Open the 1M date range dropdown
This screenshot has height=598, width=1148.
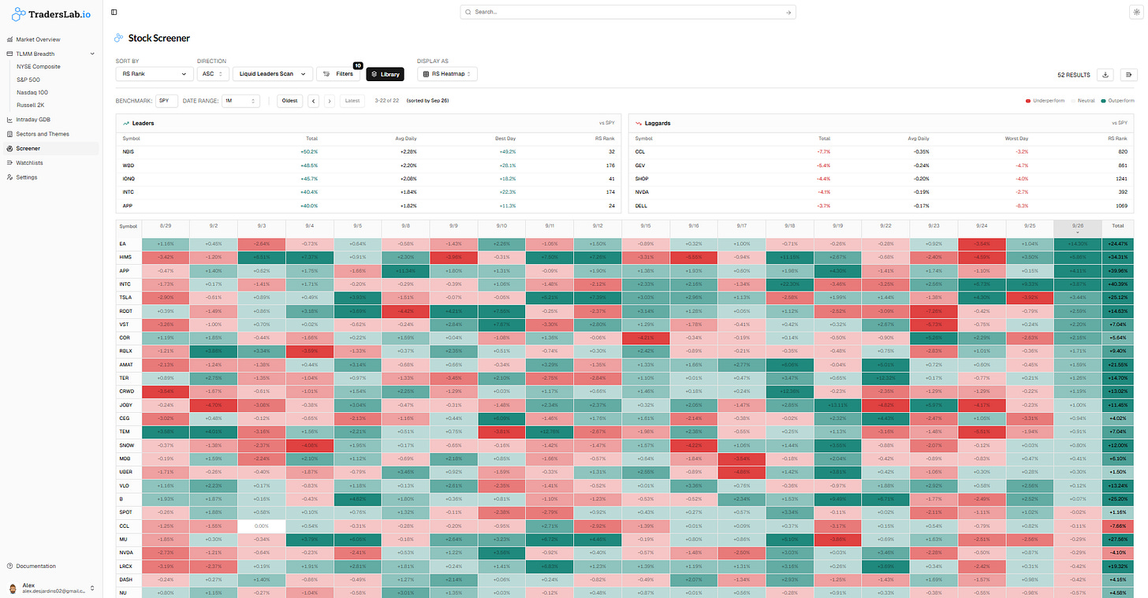click(241, 101)
